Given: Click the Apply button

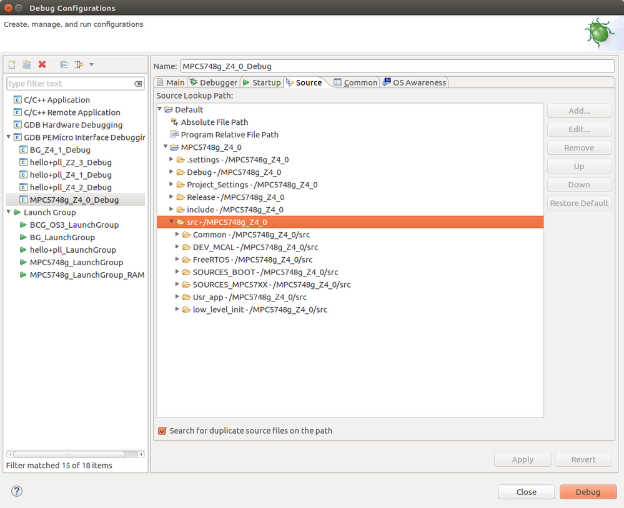Looking at the screenshot, I should point(523,459).
